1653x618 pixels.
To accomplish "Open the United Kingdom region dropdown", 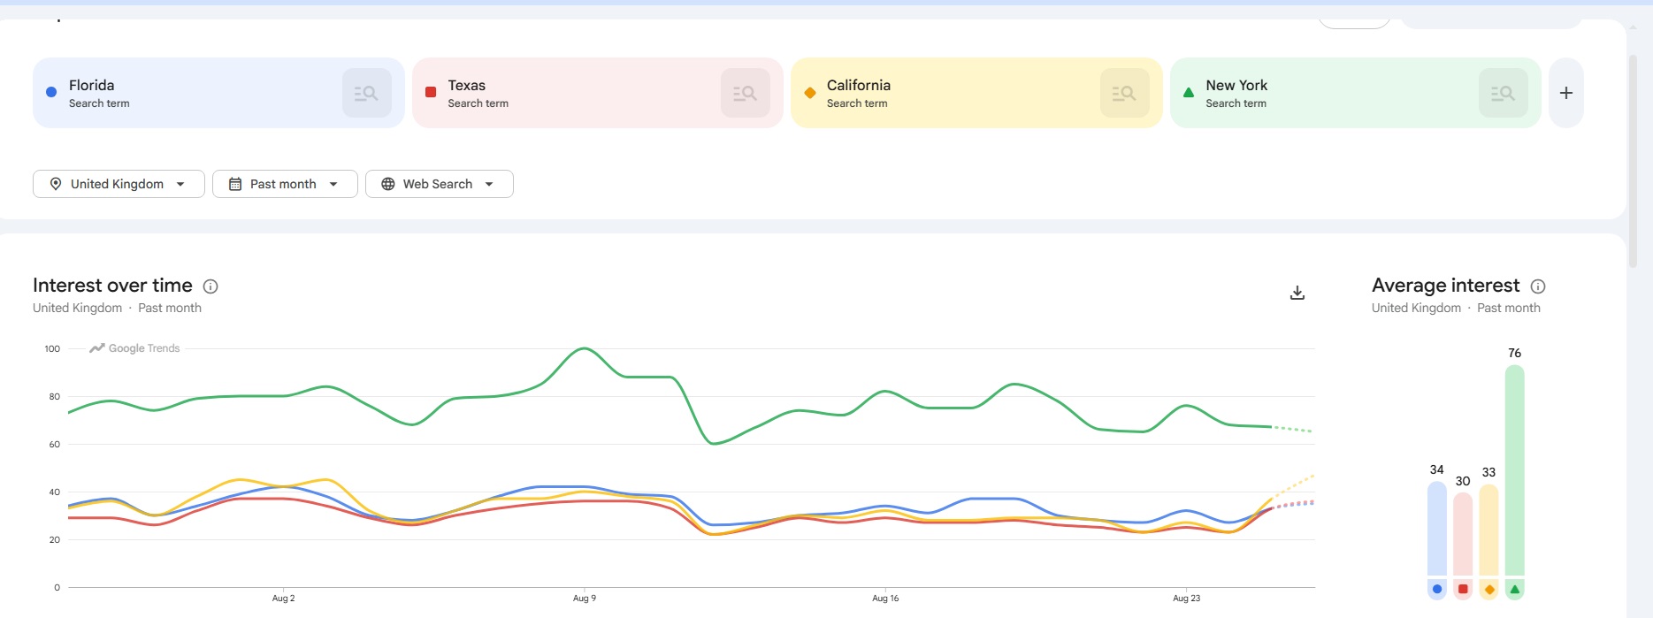I will pos(119,184).
